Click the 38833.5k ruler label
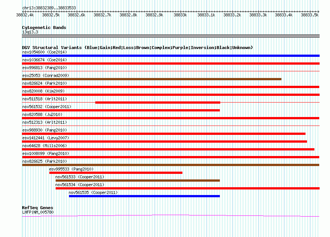 (310, 15)
